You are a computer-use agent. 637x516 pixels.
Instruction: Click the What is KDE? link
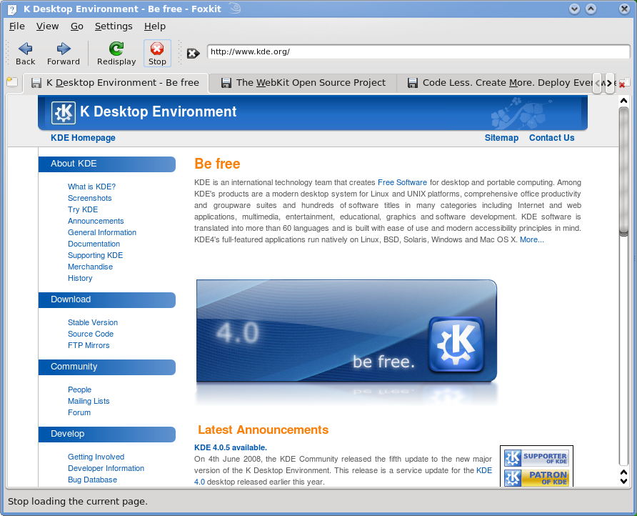(x=92, y=187)
